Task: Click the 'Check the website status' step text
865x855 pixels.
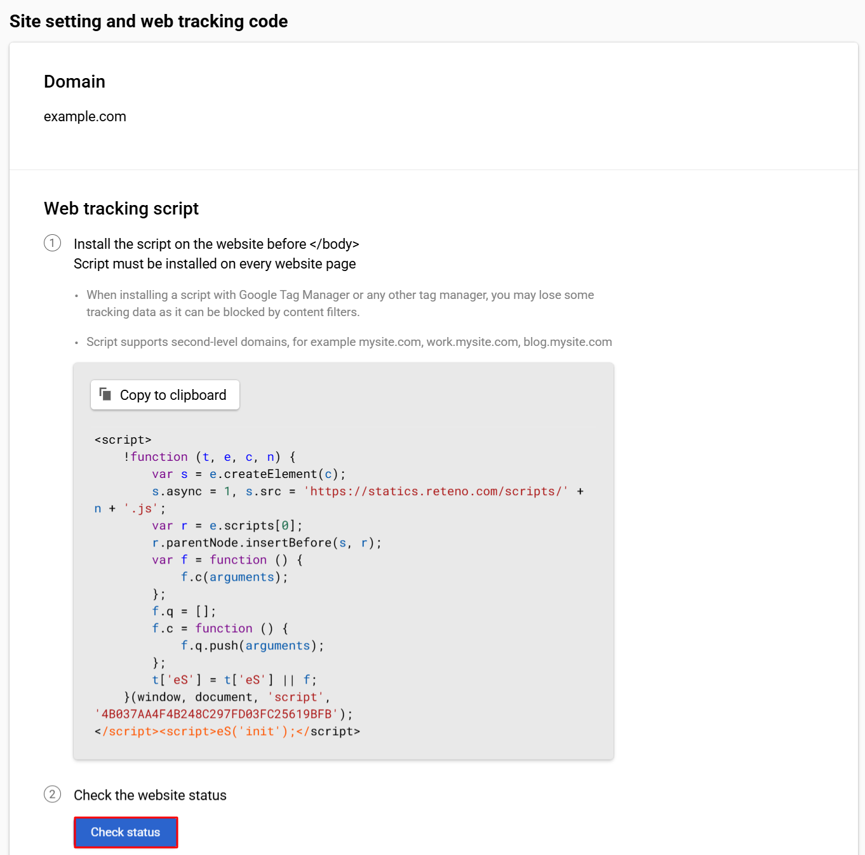Action: [150, 795]
